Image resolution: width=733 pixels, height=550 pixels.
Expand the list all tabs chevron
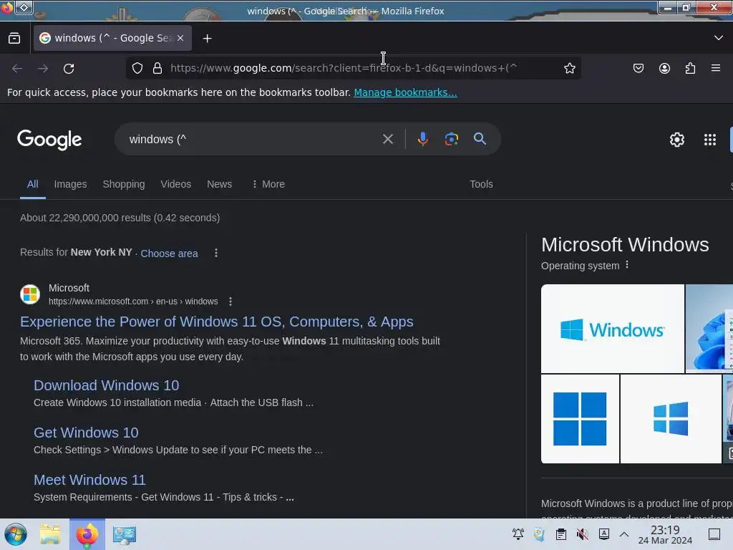pyautogui.click(x=718, y=38)
